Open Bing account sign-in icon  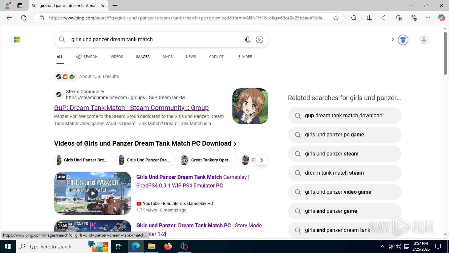pos(424,40)
